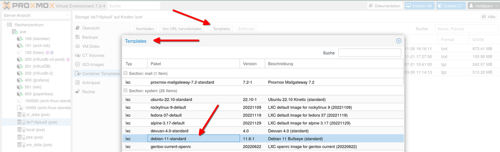Collapse the pve node in tree
Viewport: 500px width, 152px height.
[x=10, y=32]
